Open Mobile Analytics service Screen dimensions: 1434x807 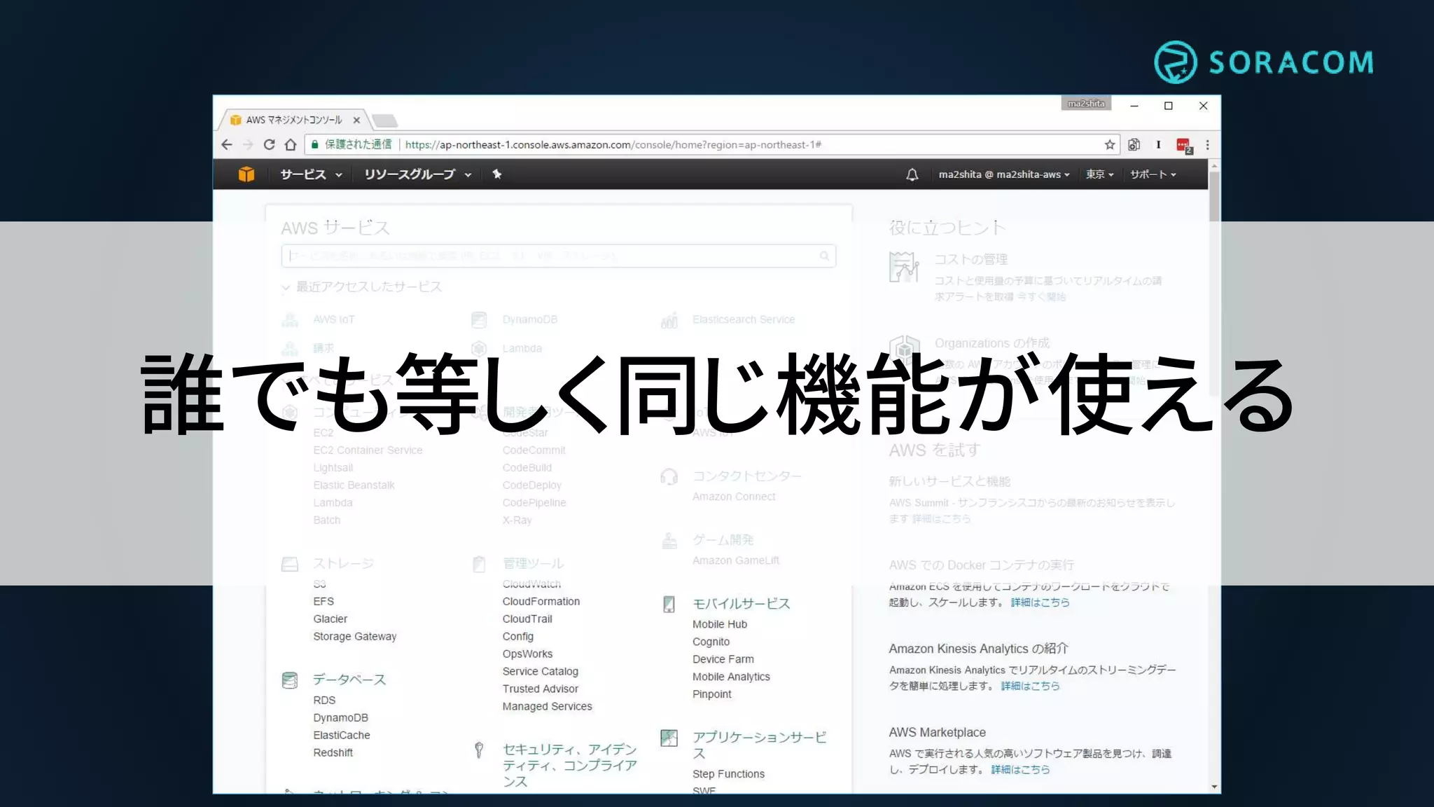(x=731, y=677)
